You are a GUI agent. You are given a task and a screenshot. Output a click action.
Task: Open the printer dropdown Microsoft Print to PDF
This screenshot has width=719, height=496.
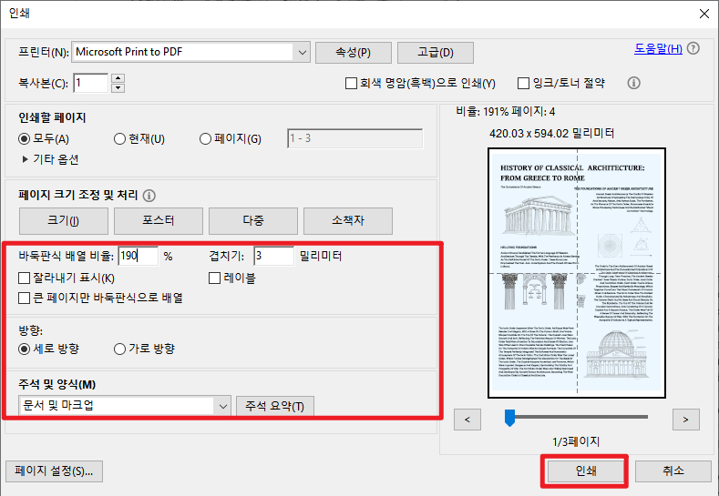coord(190,52)
